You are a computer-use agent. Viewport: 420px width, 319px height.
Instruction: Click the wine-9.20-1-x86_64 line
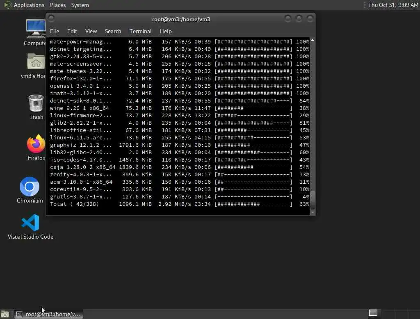(180, 108)
